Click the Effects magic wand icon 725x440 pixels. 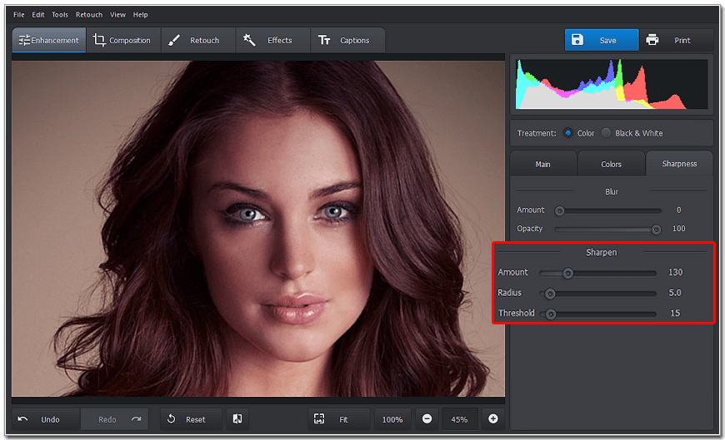coord(249,40)
